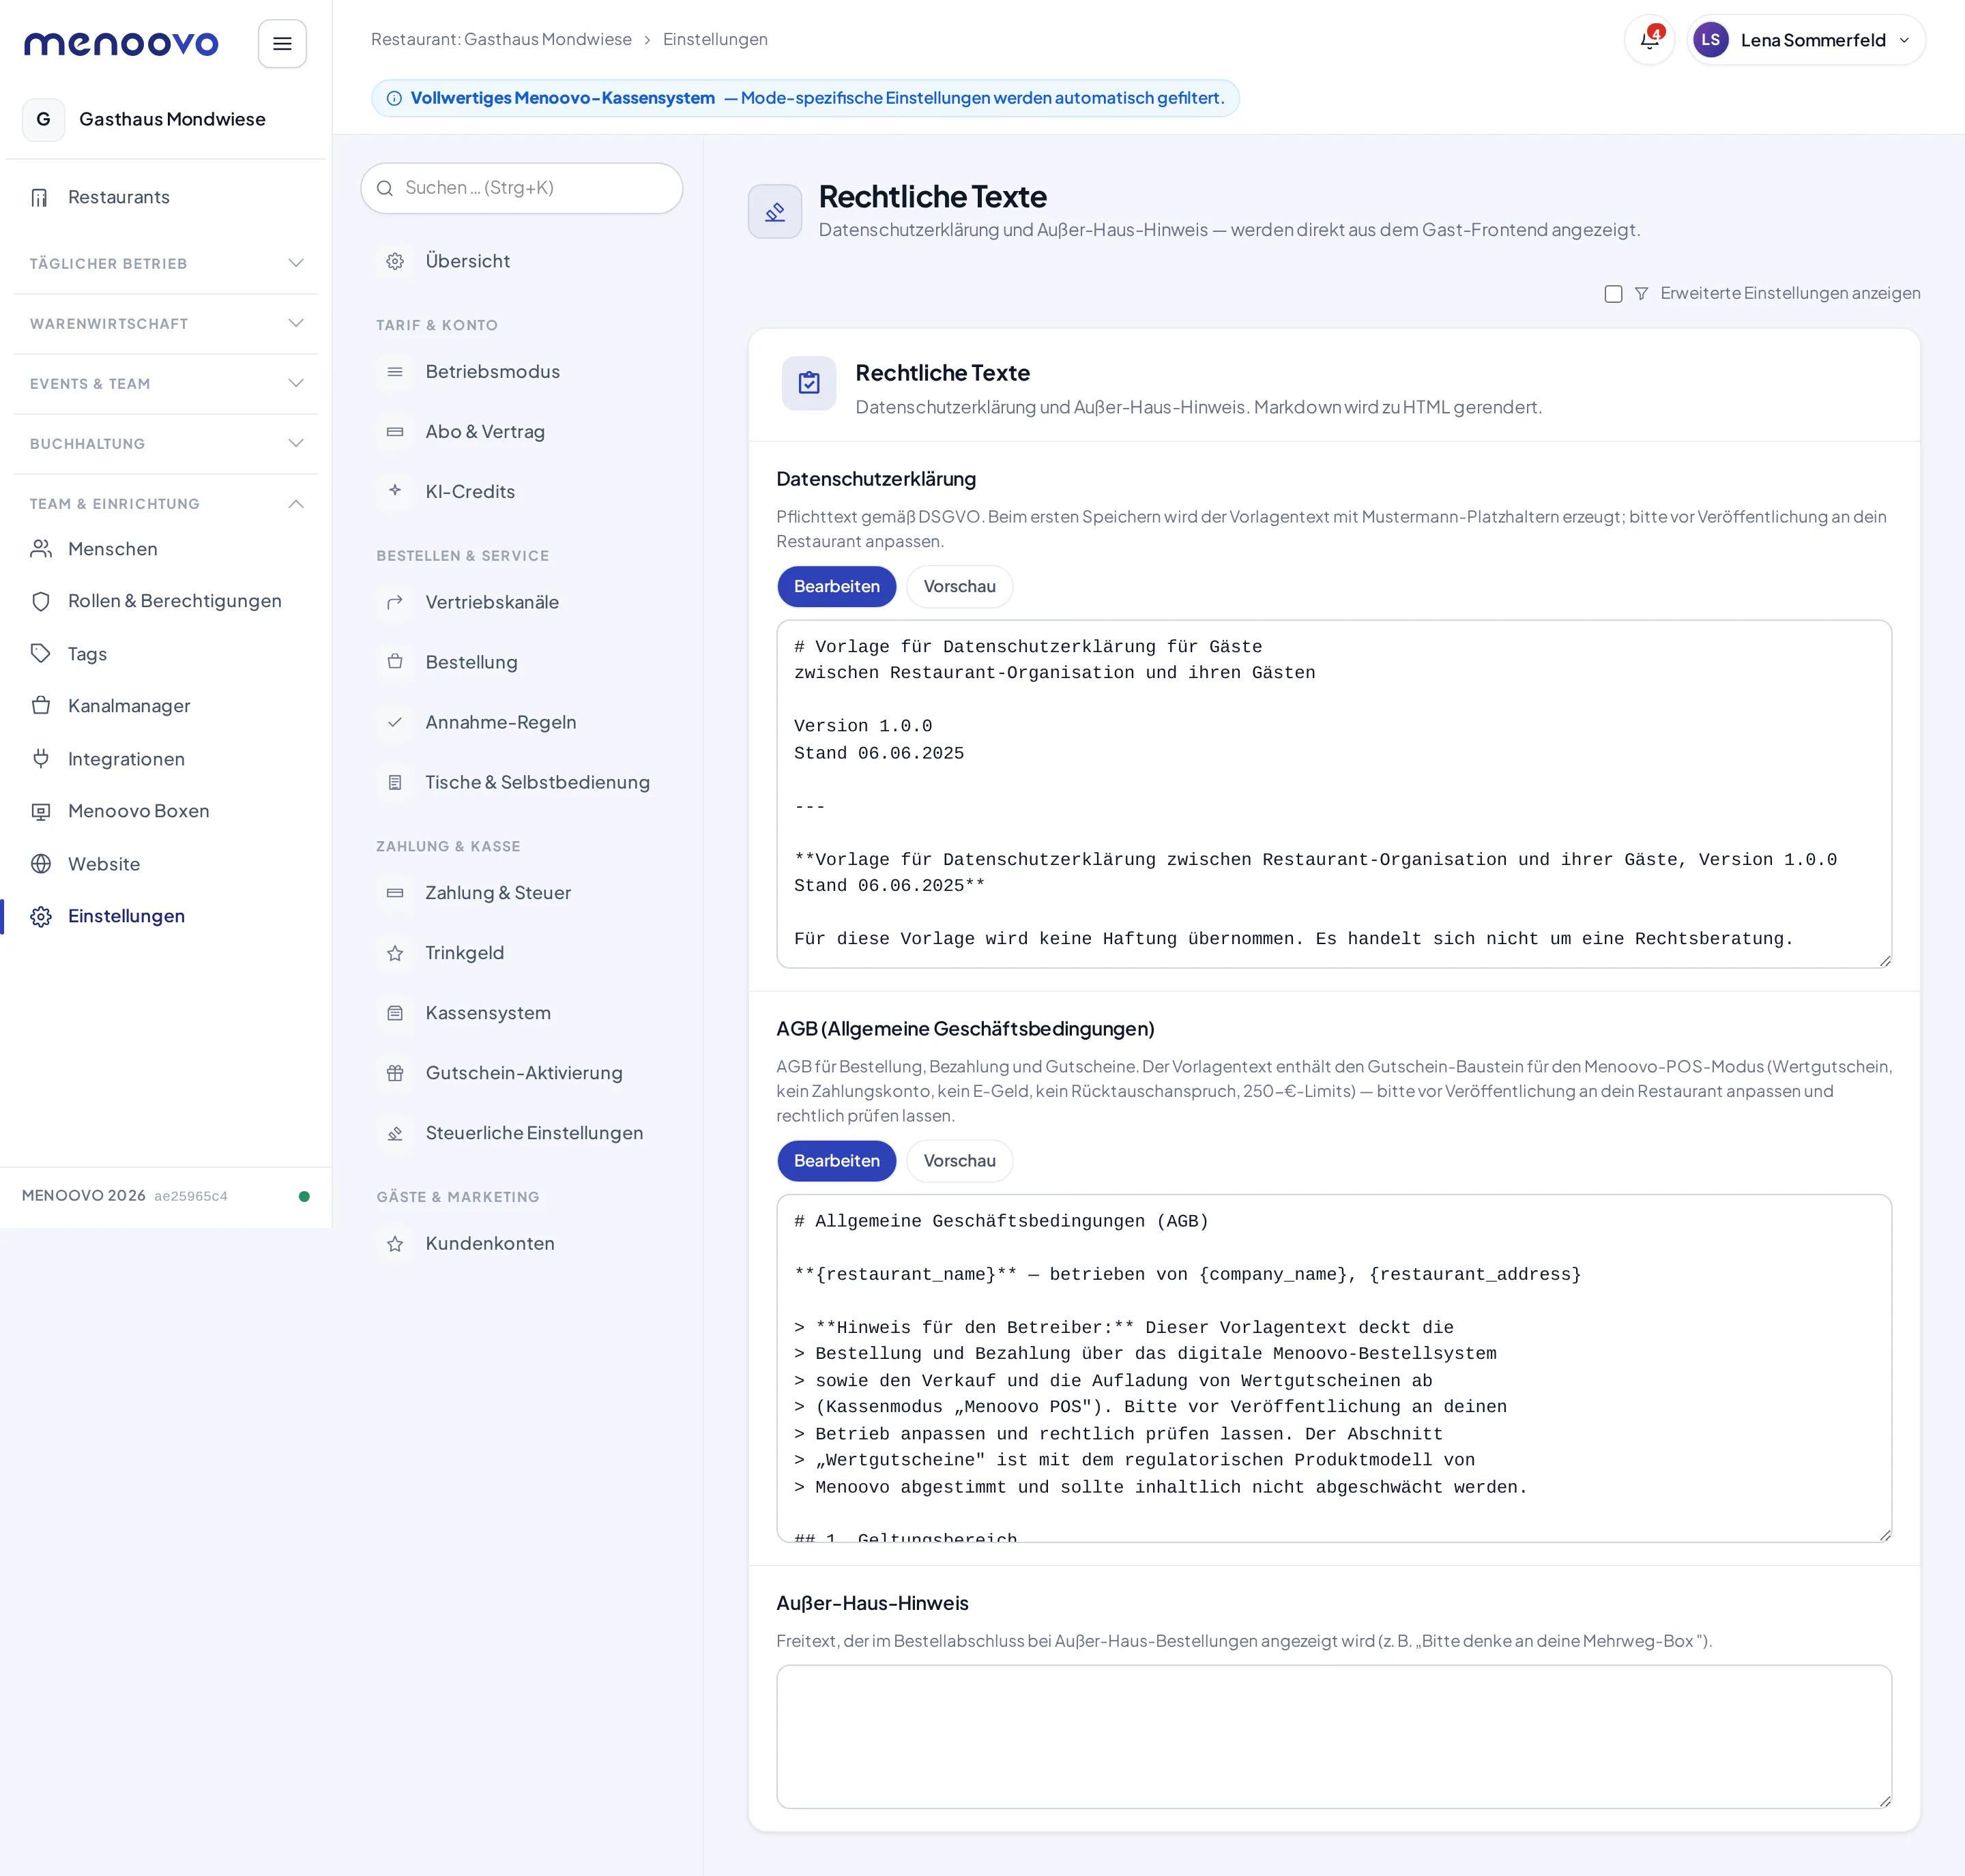Click the Übersicht gear icon
Image resolution: width=1965 pixels, height=1876 pixels.
pos(395,261)
